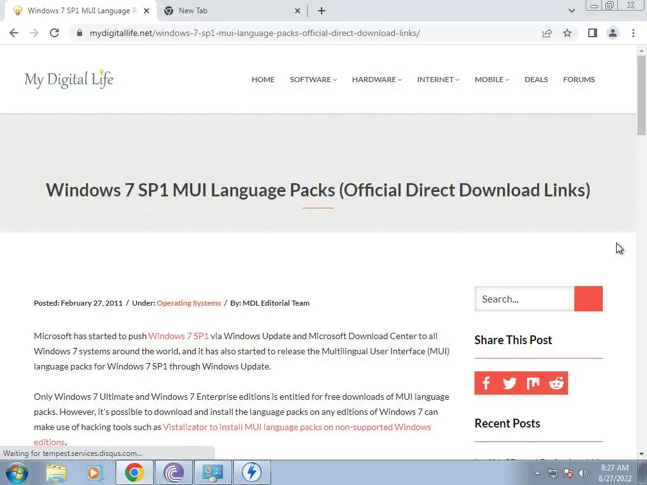Share post on Reddit
This screenshot has height=485, width=647.
point(556,383)
